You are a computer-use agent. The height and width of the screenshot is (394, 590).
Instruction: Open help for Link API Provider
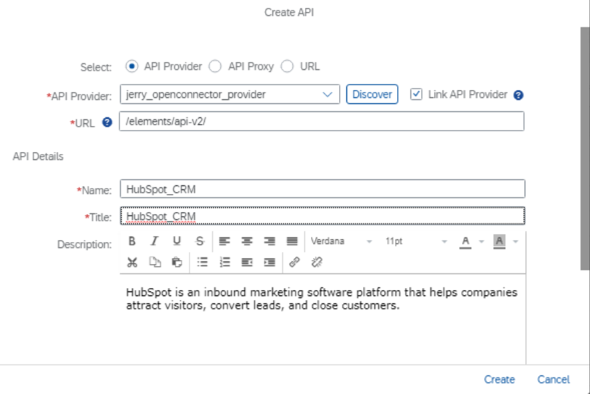click(519, 95)
